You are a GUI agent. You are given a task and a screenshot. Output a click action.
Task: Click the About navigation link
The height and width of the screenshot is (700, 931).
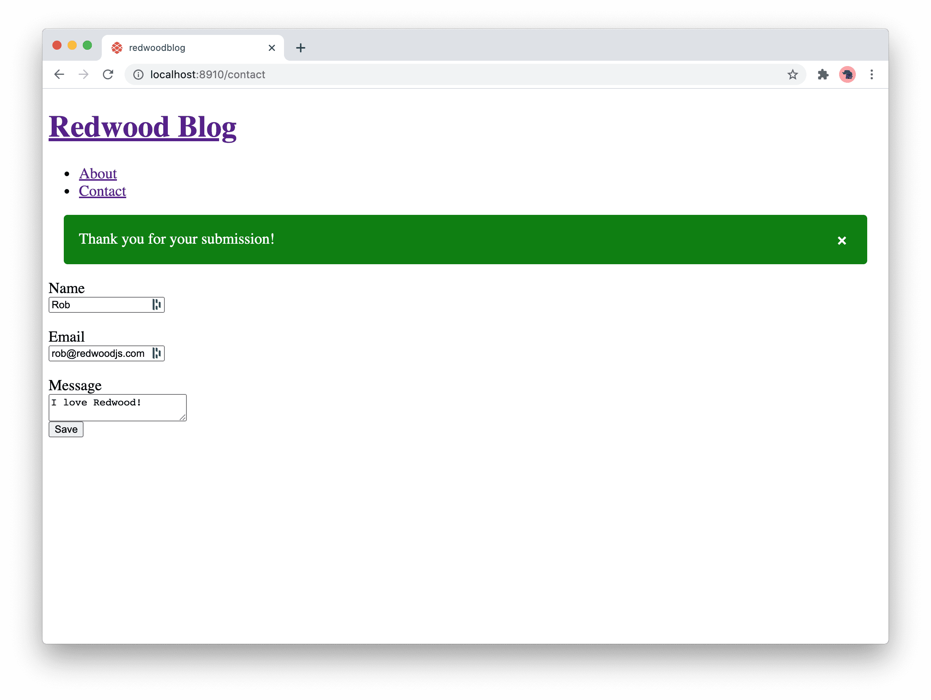point(98,173)
